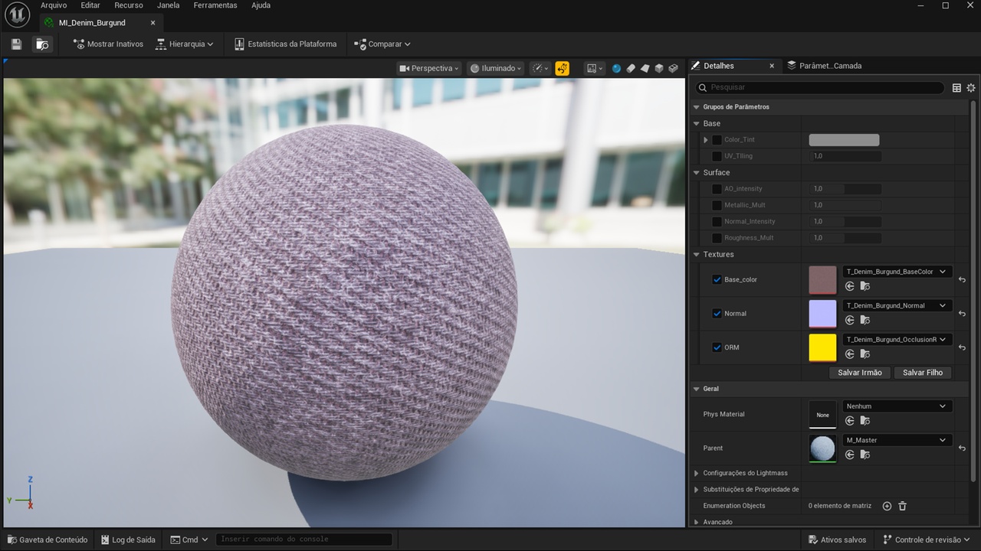981x551 pixels.
Task: Open the Ajuda menu
Action: 261,5
